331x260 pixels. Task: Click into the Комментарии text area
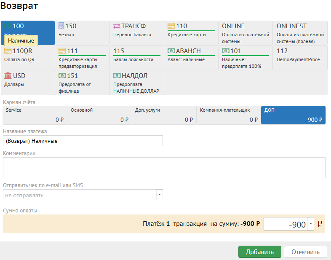[164, 168]
